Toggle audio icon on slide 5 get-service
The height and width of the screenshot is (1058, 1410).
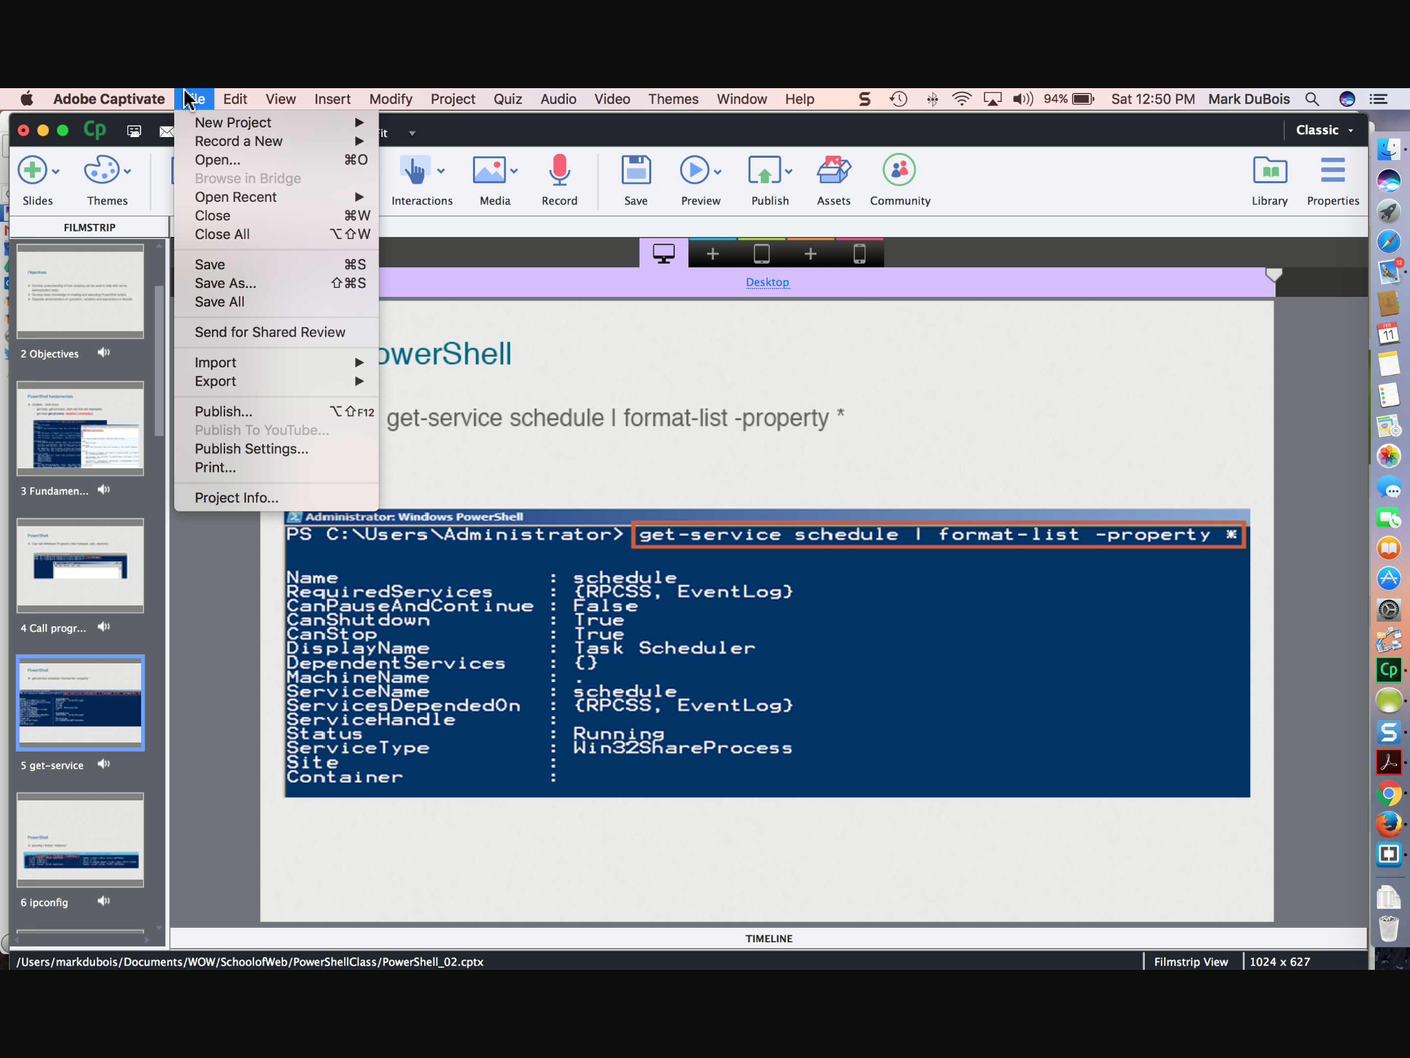tap(104, 764)
